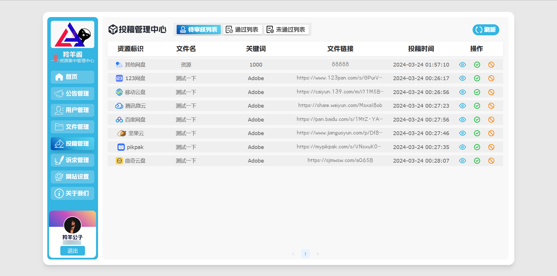Click the 退出 logout button
The image size is (557, 276).
click(72, 251)
